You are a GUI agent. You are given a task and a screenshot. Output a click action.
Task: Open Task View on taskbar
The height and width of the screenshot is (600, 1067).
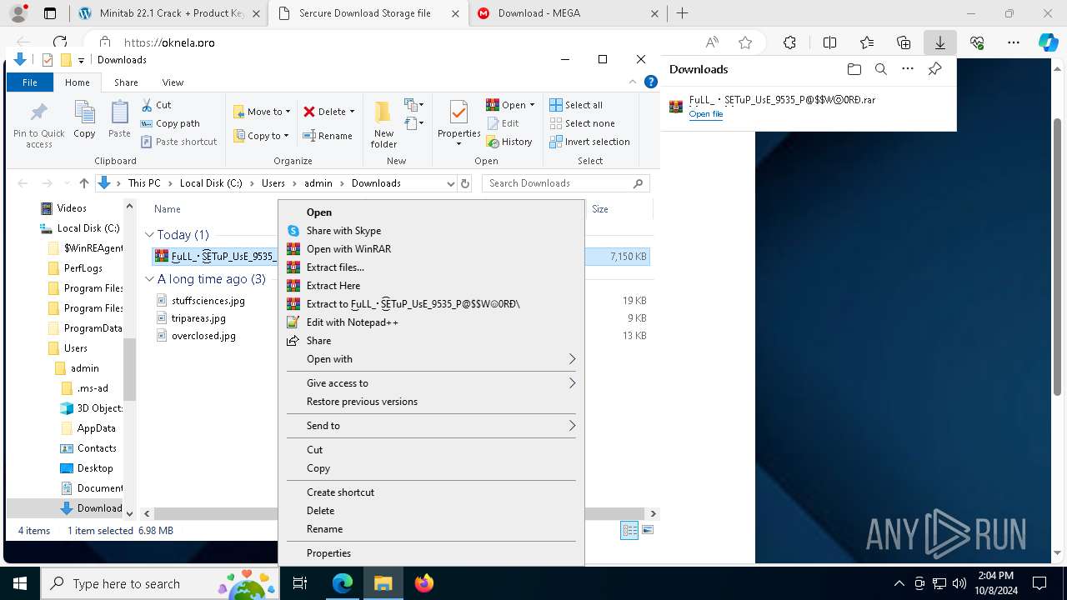pyautogui.click(x=300, y=583)
